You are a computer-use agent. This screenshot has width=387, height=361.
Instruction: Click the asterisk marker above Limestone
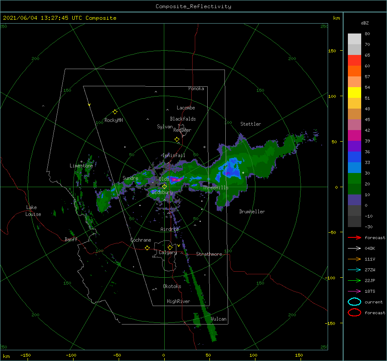pos(81,162)
